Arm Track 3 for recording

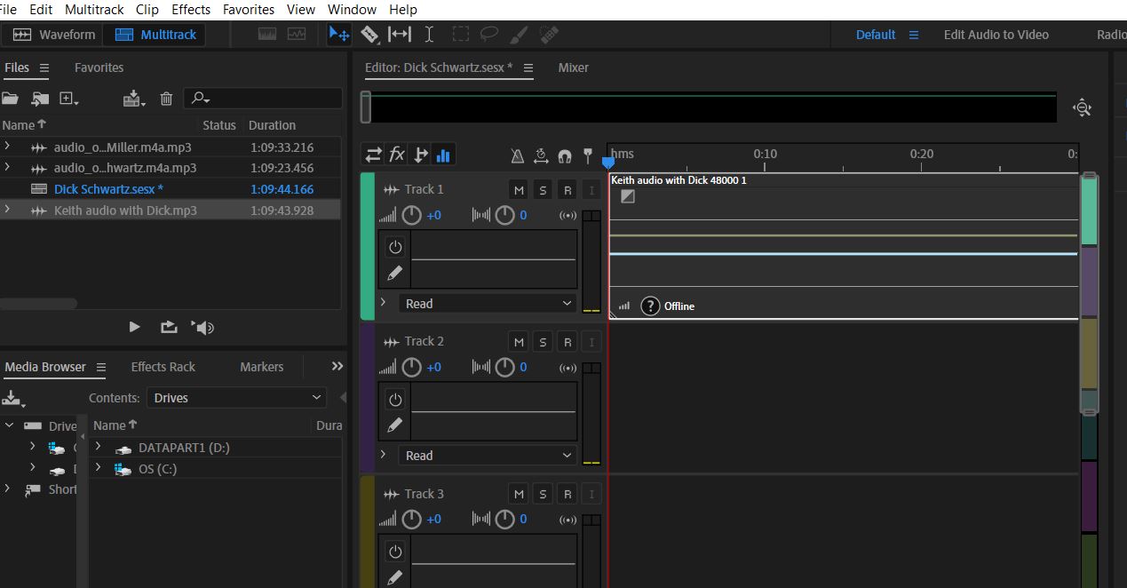[x=567, y=493]
